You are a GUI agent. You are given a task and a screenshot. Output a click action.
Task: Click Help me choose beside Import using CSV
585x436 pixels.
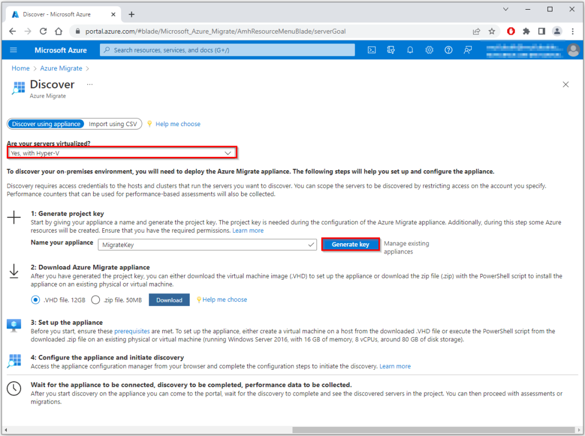coord(178,124)
